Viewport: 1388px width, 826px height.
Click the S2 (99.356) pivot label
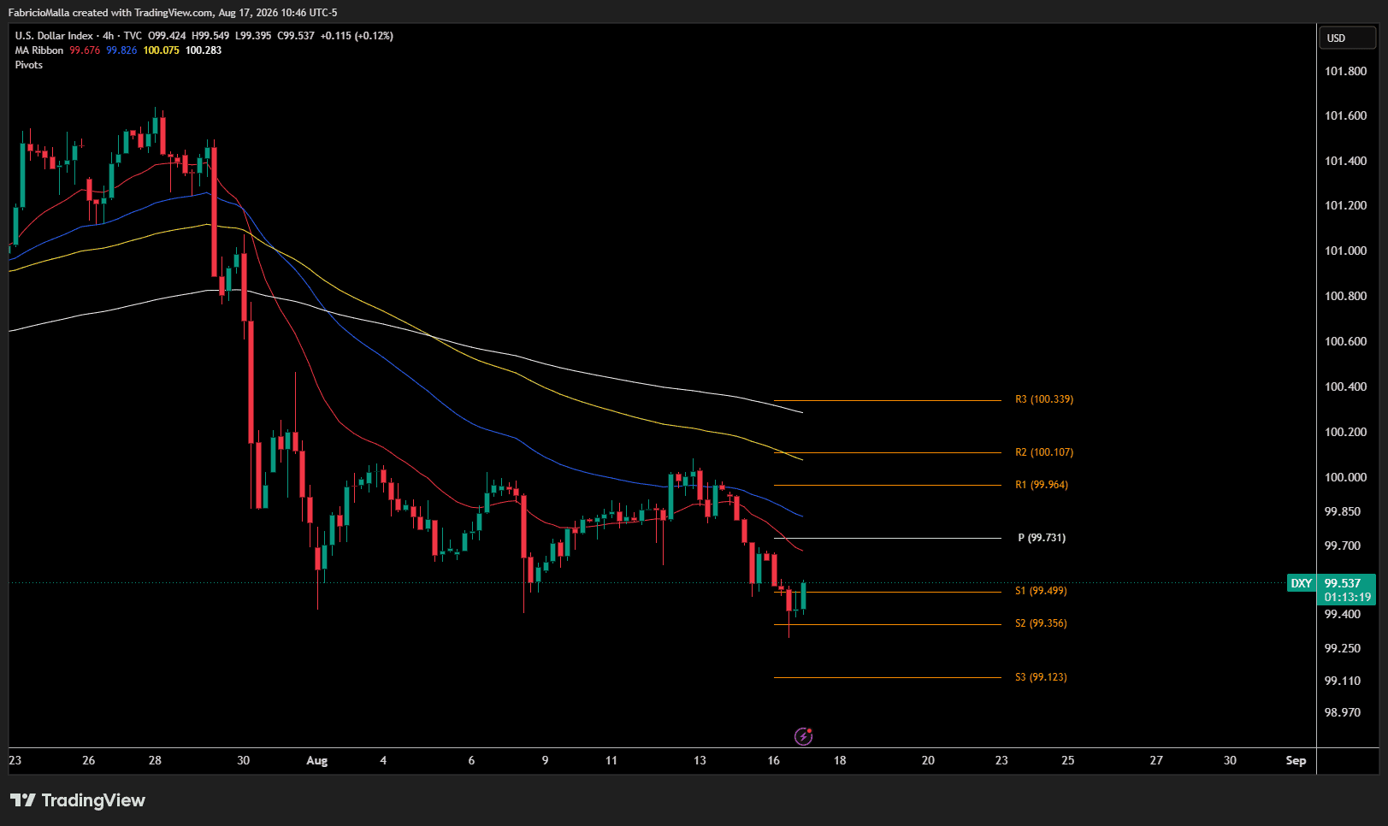point(1041,623)
